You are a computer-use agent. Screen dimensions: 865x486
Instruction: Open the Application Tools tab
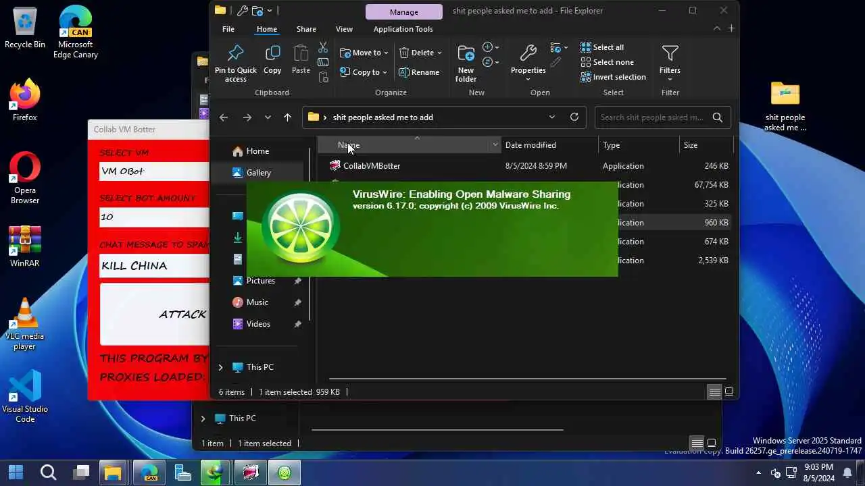[403, 29]
